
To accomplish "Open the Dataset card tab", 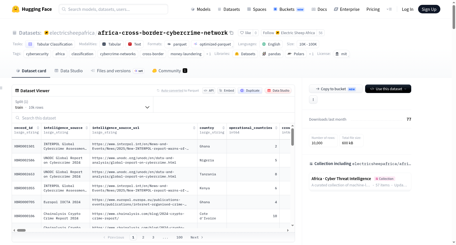I will pyautogui.click(x=31, y=71).
